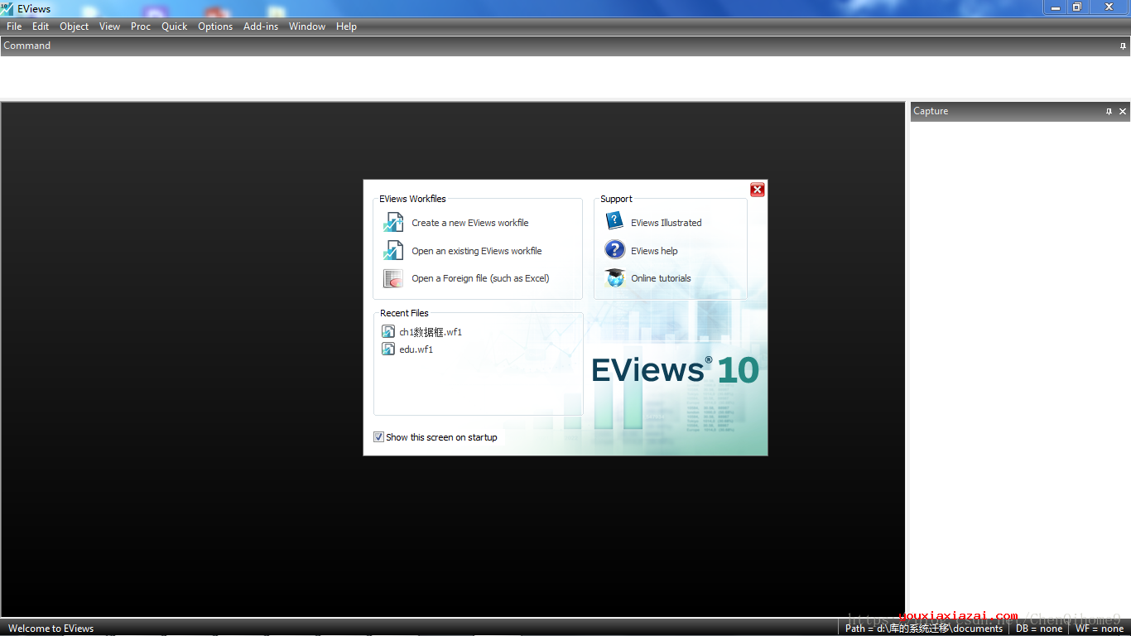Click the Online tutorials graduation cap icon
This screenshot has width=1131, height=636.
[614, 277]
